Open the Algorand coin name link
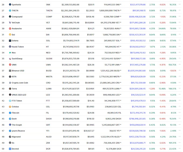183x152 pixels. pyautogui.click(x=16, y=137)
